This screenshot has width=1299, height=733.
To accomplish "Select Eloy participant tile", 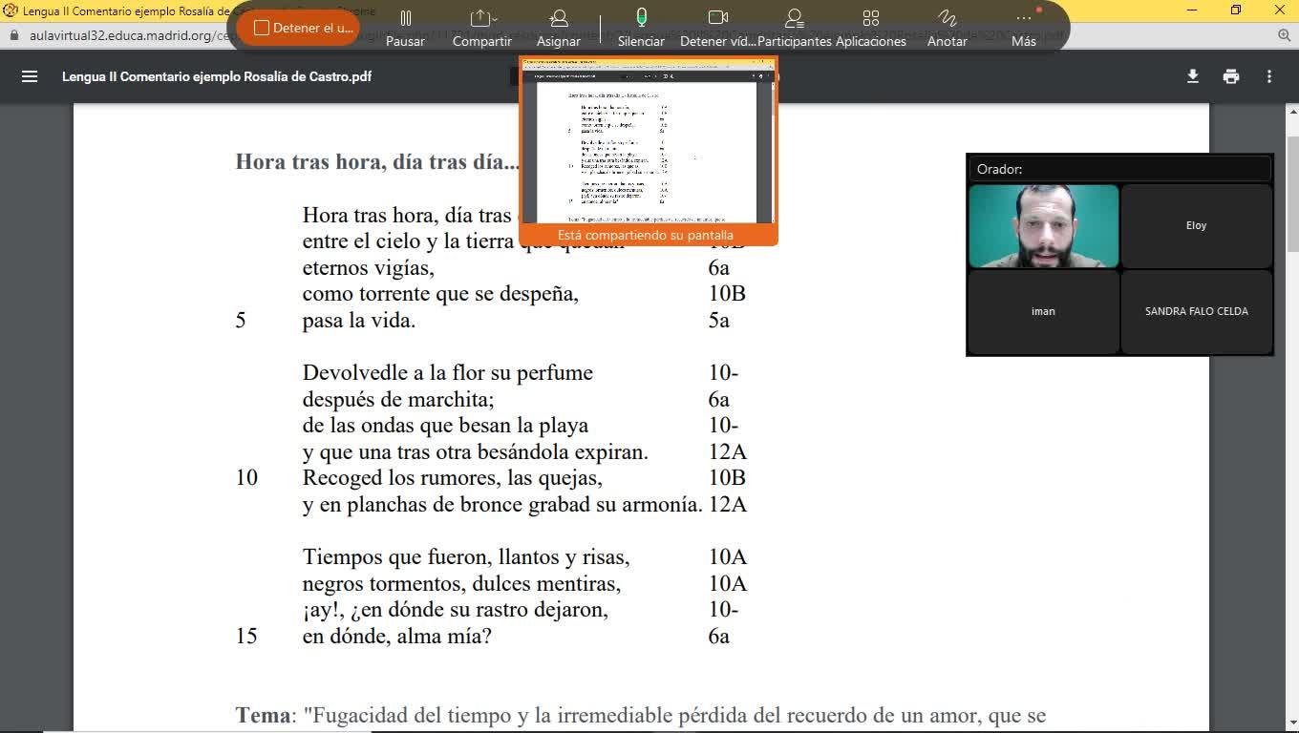I will tap(1196, 226).
